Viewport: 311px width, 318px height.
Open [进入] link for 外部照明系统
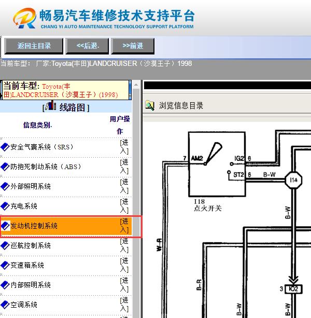pyautogui.click(x=124, y=186)
